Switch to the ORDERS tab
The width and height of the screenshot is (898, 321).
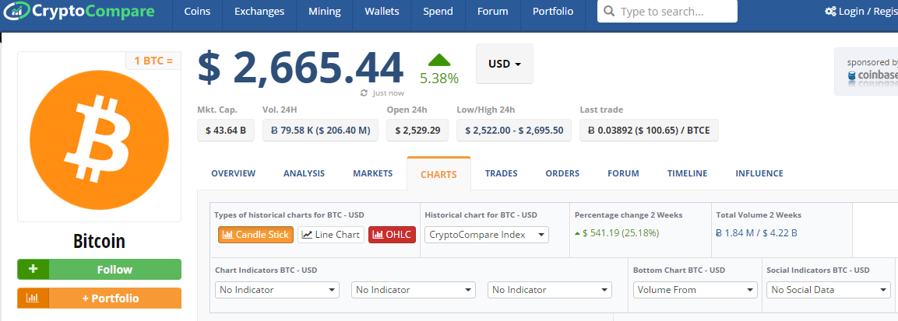click(562, 173)
